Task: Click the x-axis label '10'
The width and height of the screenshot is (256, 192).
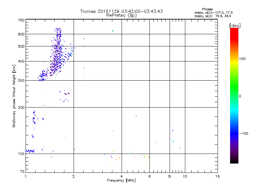Action: click(185, 176)
